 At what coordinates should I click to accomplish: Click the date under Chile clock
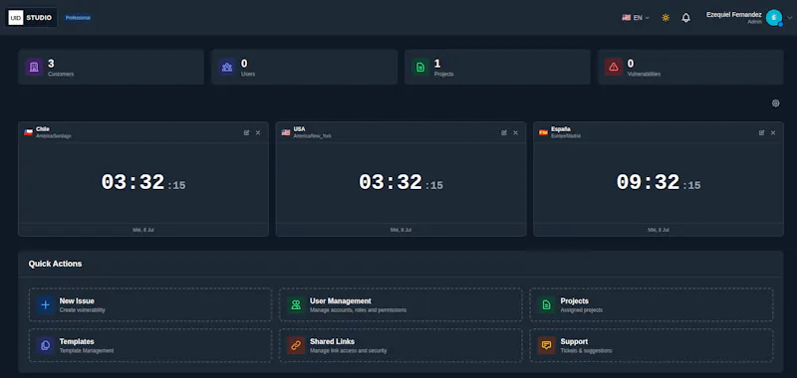tap(143, 230)
